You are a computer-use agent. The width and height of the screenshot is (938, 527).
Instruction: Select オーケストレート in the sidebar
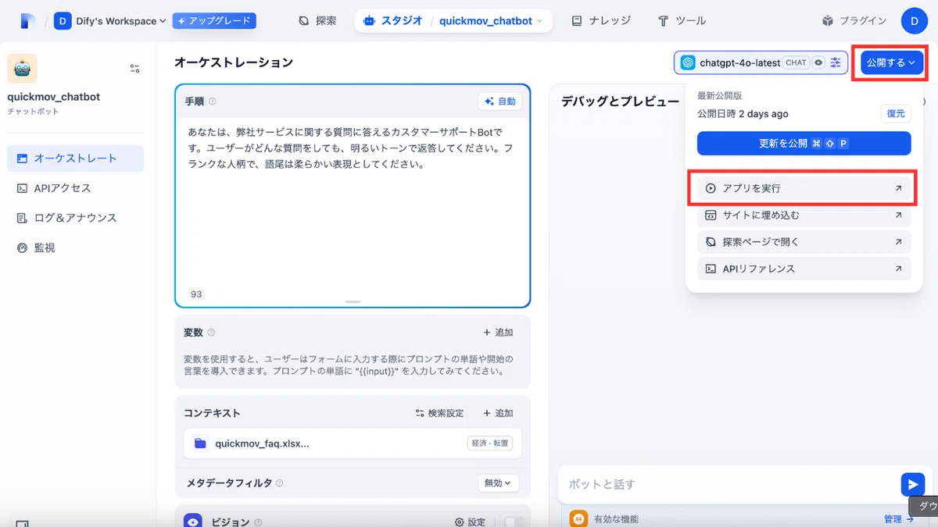(76, 158)
